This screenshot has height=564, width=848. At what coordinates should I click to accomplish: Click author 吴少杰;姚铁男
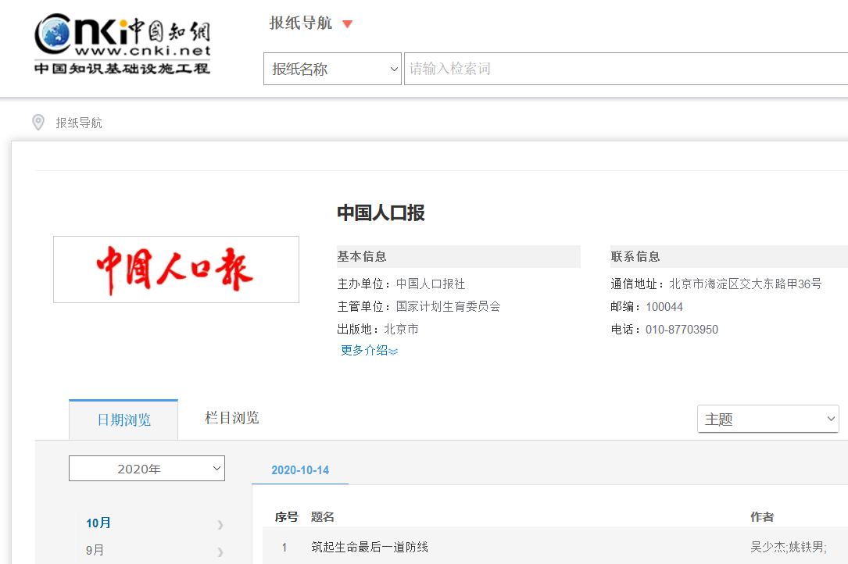point(789,548)
